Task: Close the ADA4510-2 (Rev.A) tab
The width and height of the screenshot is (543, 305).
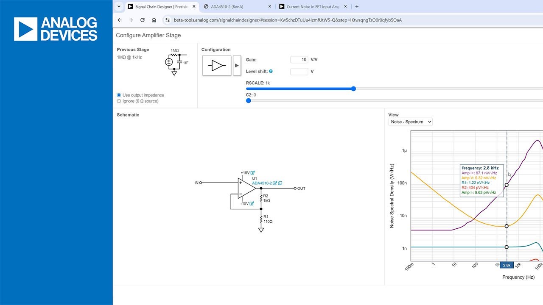Action: (270, 6)
